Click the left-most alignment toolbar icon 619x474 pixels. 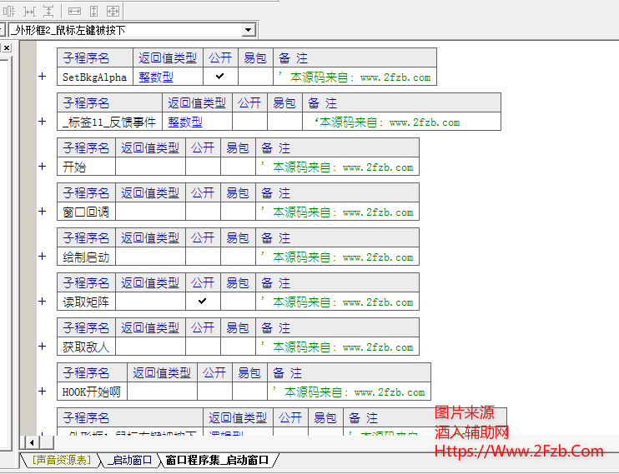click(10, 11)
